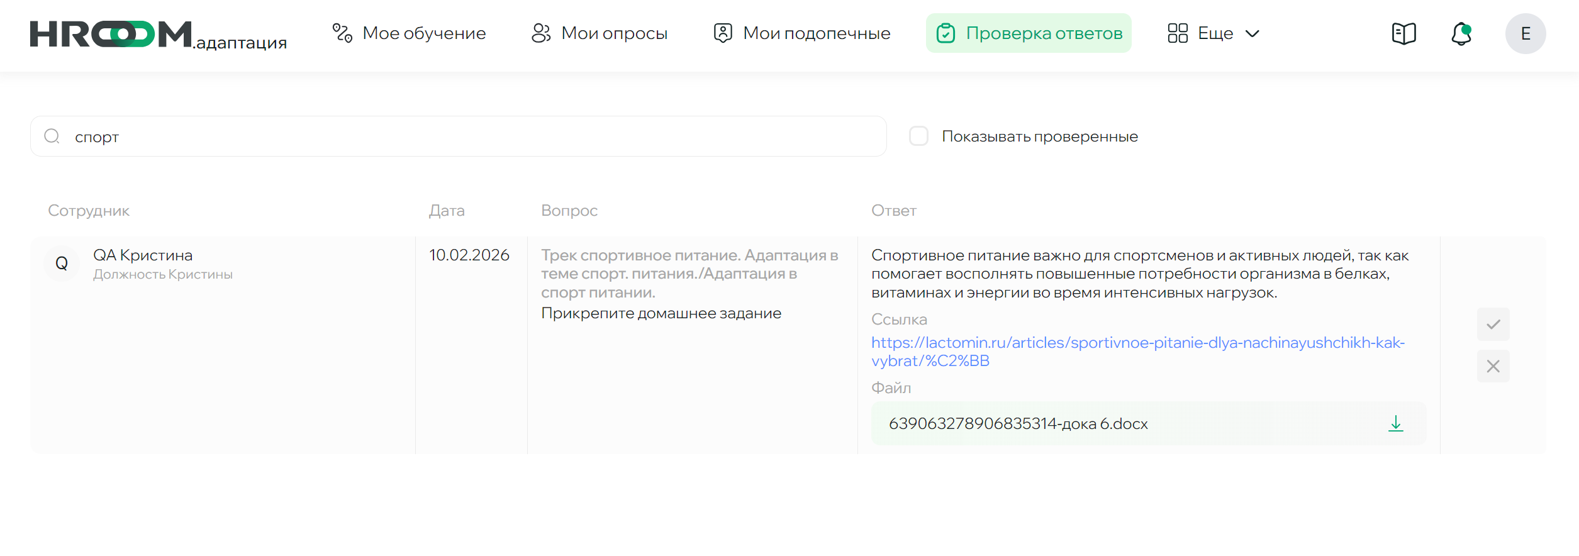Click the search magnifier icon

52,136
